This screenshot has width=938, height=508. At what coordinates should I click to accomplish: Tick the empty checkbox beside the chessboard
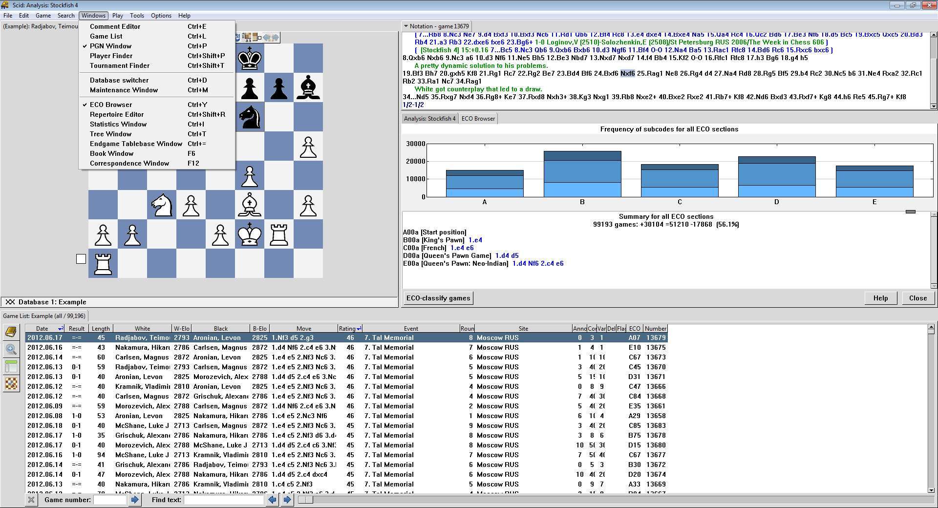(81, 259)
